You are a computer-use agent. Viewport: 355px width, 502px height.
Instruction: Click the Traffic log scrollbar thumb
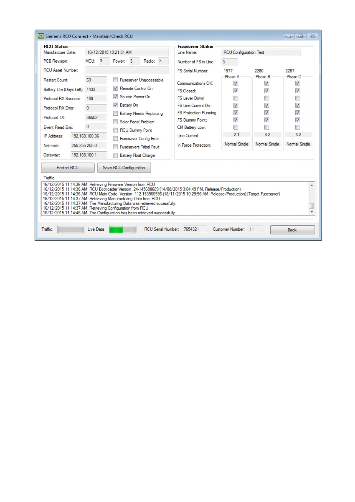311,206
